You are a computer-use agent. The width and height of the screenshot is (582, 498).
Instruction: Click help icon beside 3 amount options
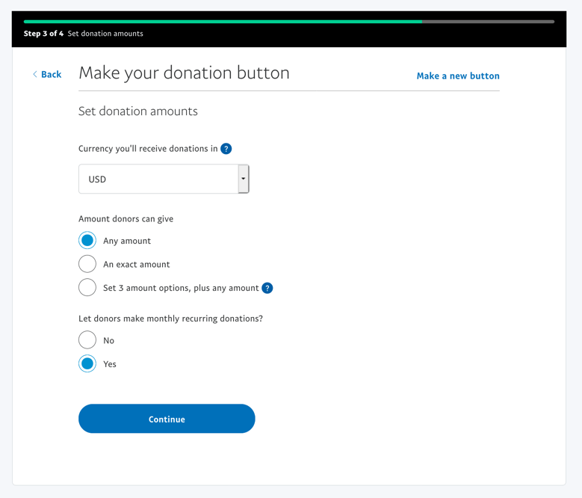[x=267, y=288]
